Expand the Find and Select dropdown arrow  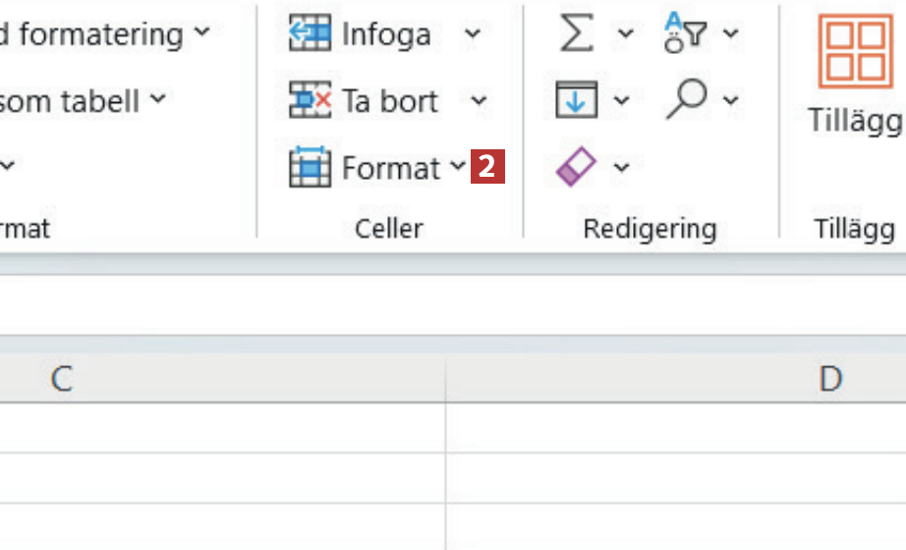pos(731,100)
